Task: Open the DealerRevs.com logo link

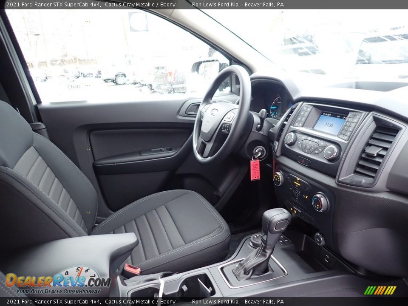Action: (x=58, y=281)
